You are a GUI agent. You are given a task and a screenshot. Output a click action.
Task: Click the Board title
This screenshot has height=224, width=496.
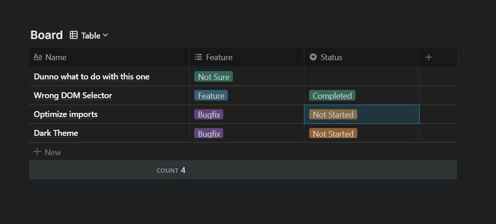click(46, 35)
